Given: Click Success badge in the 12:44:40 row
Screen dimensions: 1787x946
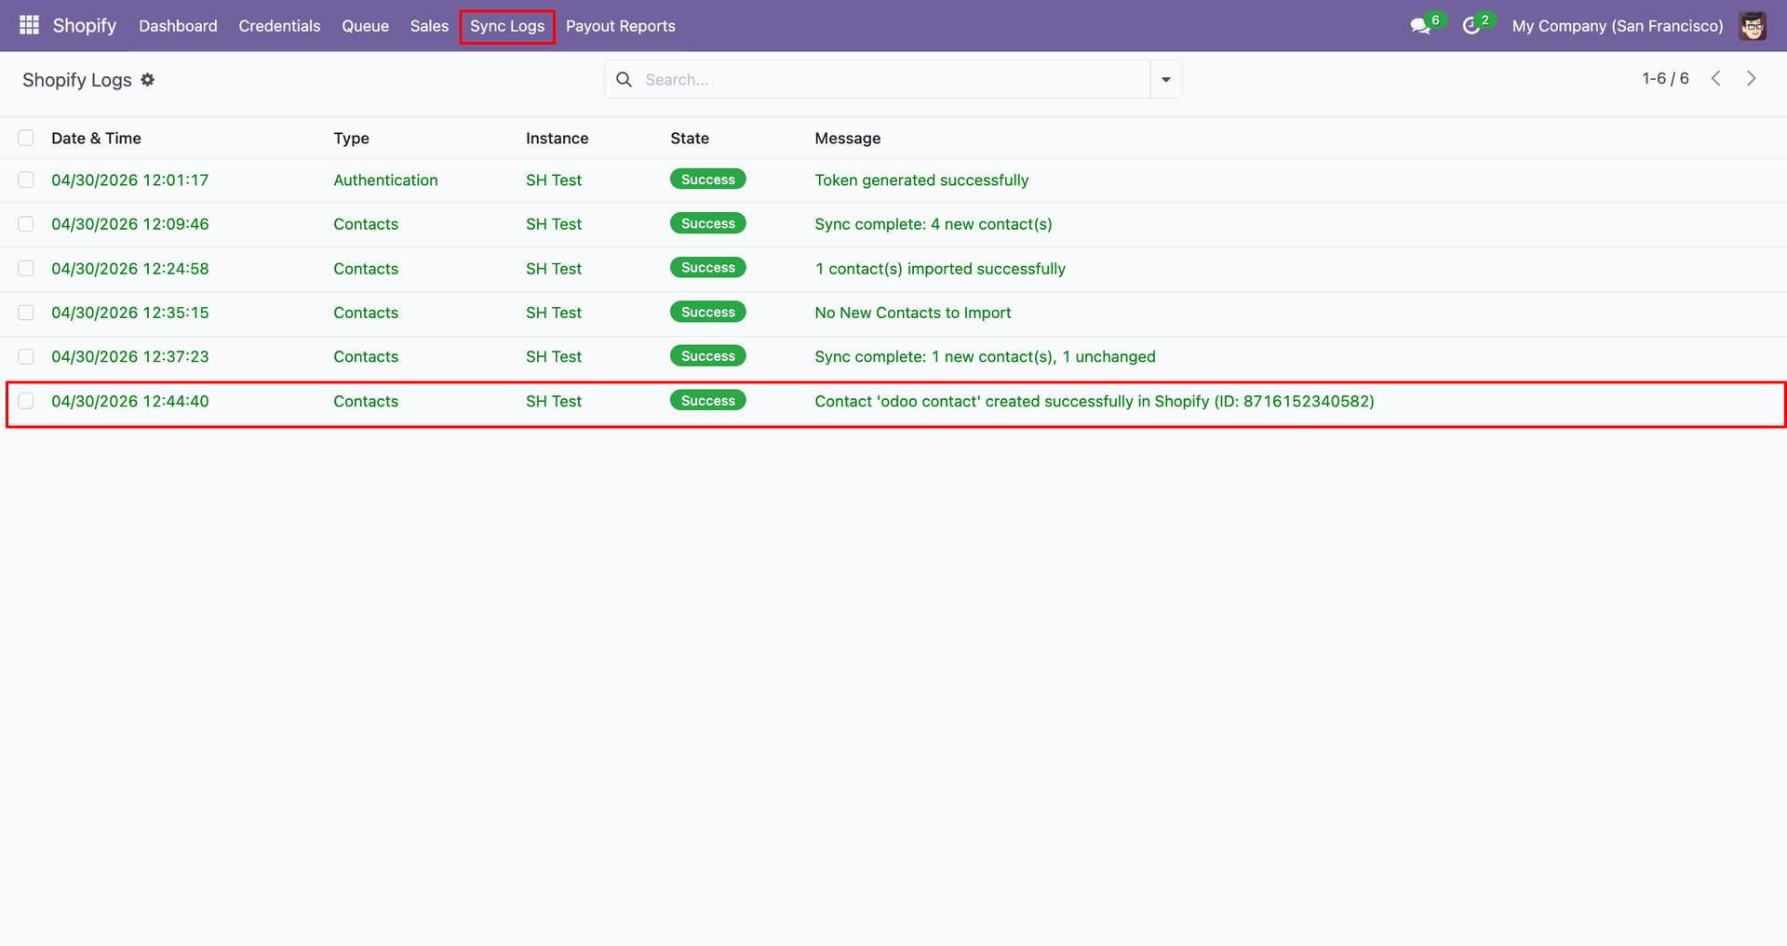Looking at the screenshot, I should (708, 401).
